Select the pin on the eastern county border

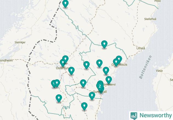(x=87, y=65)
